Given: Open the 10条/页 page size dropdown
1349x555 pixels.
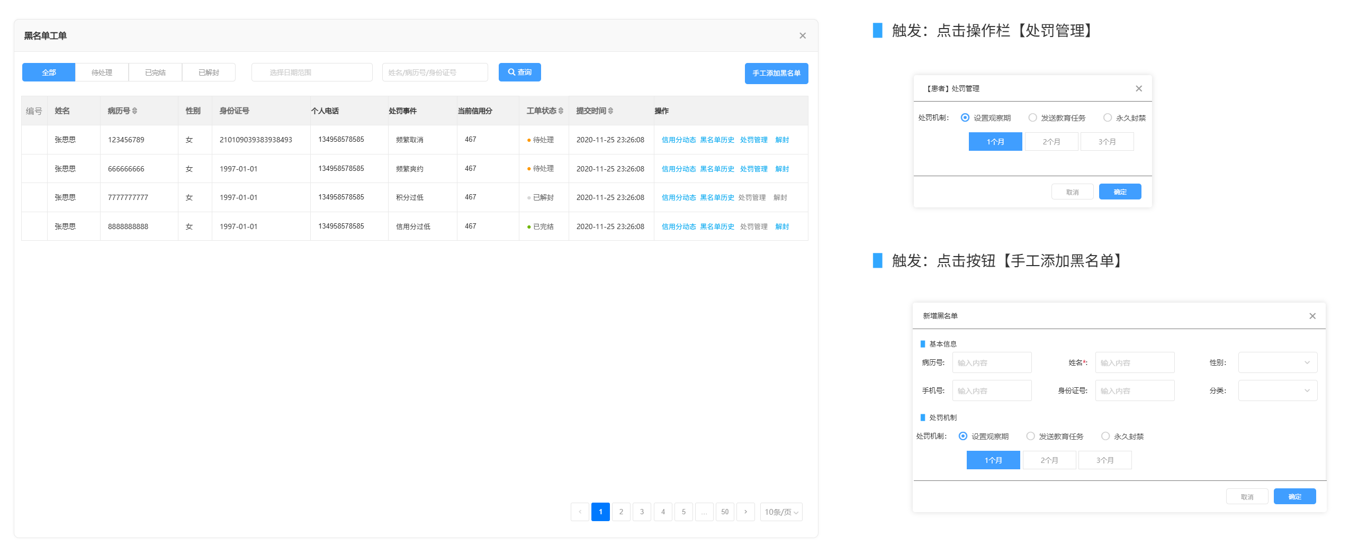Looking at the screenshot, I should pyautogui.click(x=781, y=512).
